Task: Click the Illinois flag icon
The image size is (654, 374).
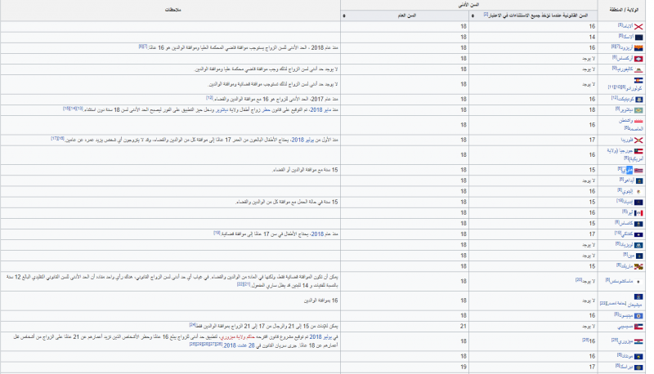Action: [638, 192]
